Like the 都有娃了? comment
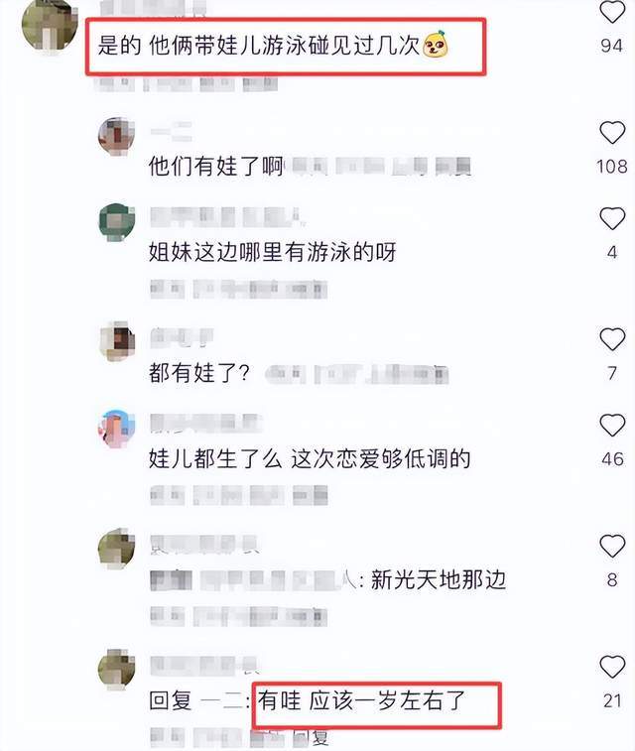This screenshot has height=751, width=635. pos(612,339)
